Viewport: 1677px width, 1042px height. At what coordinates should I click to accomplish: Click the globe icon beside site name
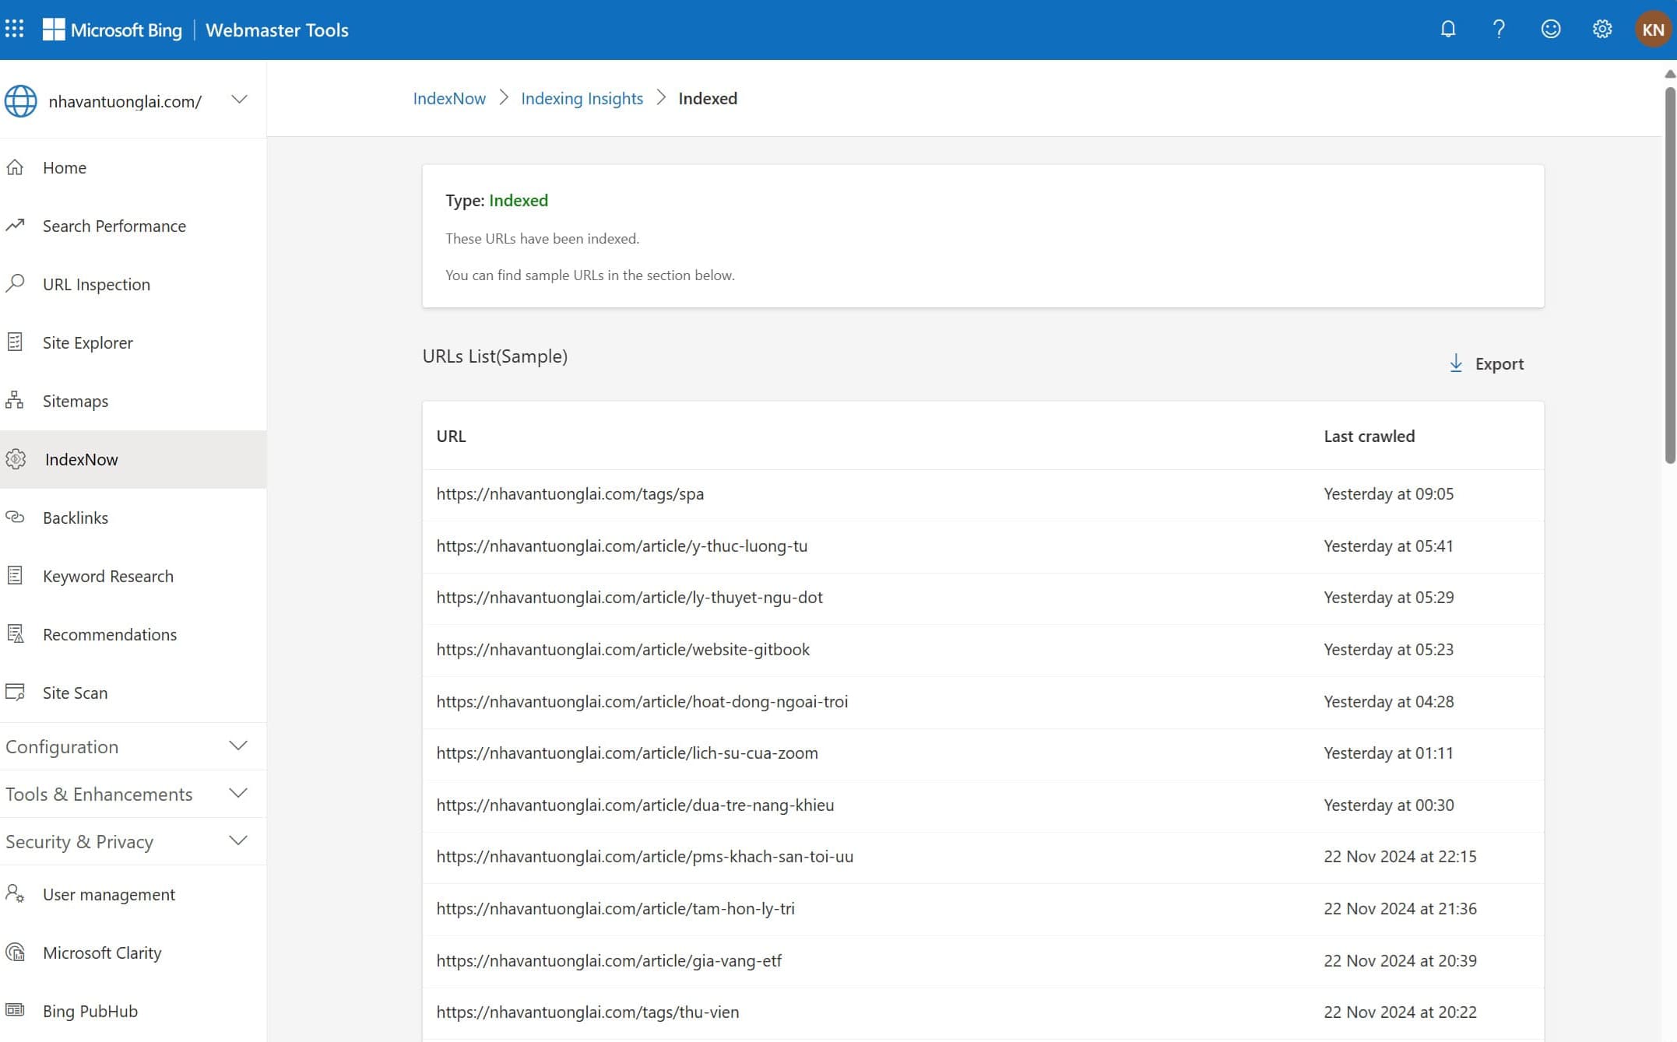pyautogui.click(x=20, y=101)
